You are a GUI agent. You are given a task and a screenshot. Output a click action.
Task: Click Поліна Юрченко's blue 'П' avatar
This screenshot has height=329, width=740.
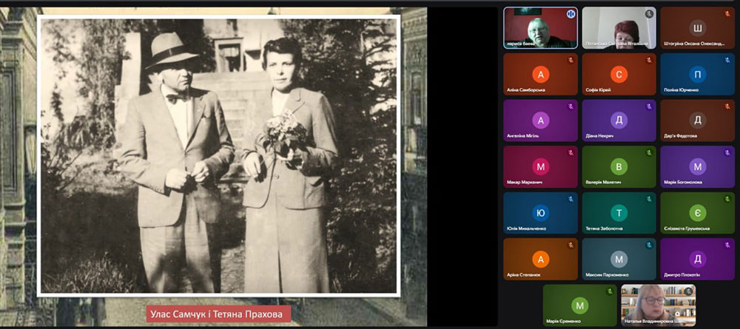pos(697,74)
